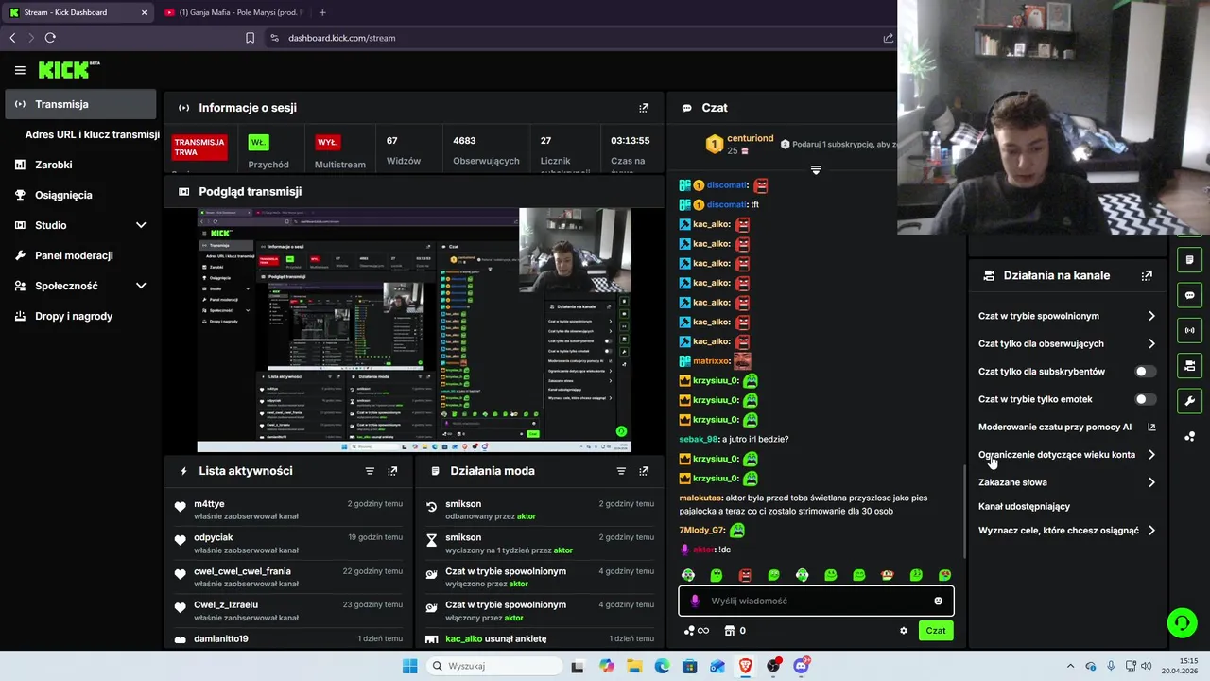Toggle Czat tylko dla subskrybentów switch

(1145, 372)
